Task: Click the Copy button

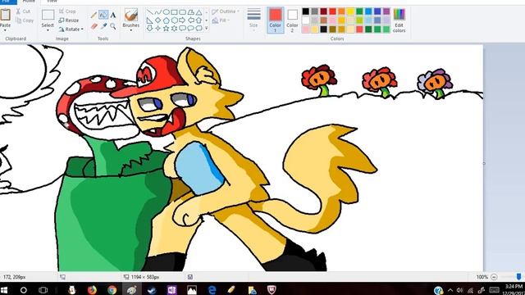Action: [x=25, y=20]
